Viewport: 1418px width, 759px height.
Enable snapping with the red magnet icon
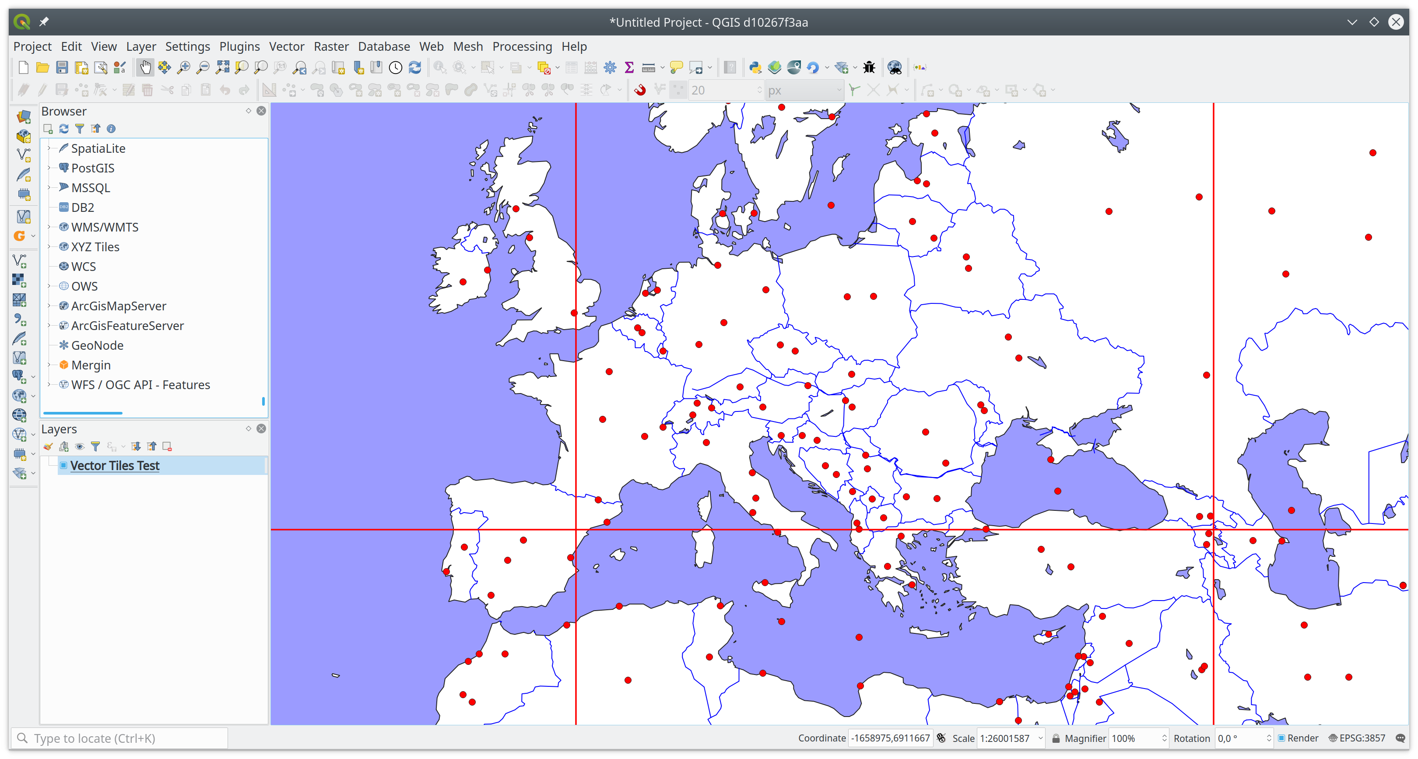640,90
